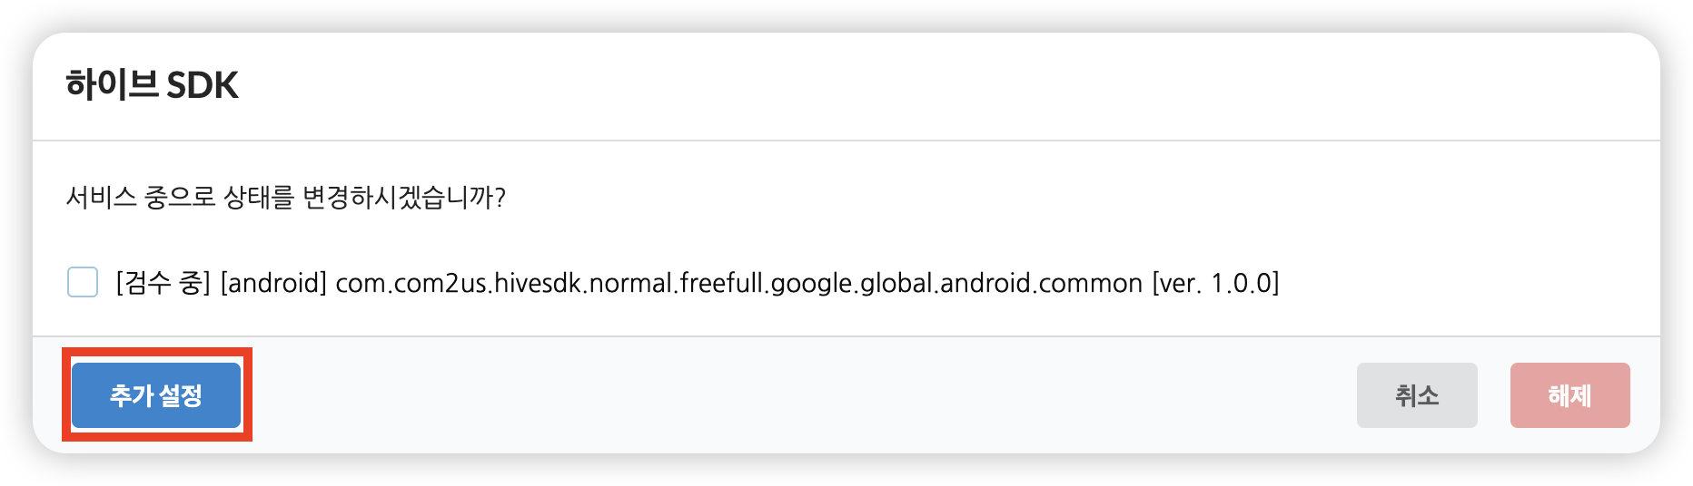Screen dimensions: 1693x486
Task: Select the release (해제) action
Action: 1569,395
